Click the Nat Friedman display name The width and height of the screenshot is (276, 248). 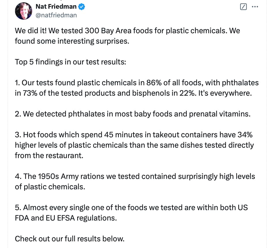(56, 7)
